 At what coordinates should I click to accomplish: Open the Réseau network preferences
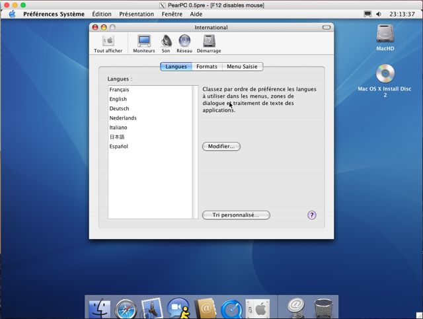[184, 44]
